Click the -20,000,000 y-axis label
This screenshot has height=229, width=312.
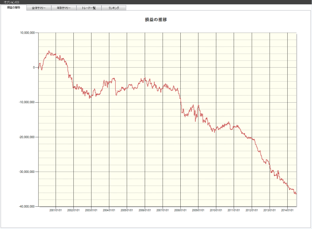click(x=27, y=137)
